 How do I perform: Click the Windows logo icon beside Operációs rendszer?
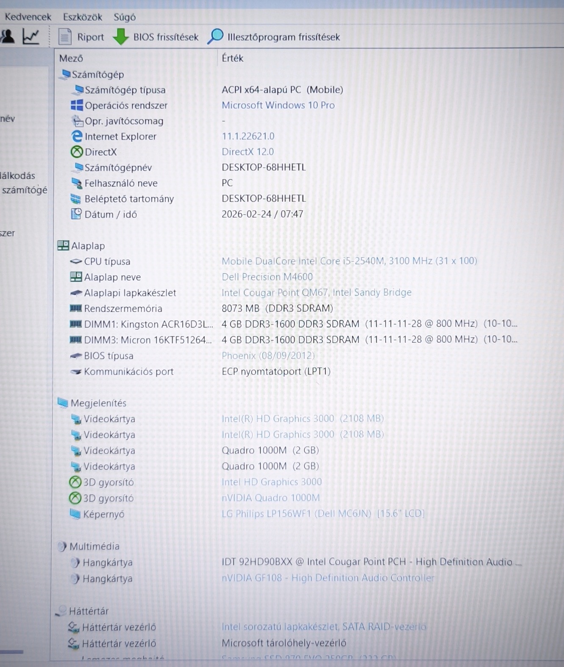pyautogui.click(x=77, y=105)
